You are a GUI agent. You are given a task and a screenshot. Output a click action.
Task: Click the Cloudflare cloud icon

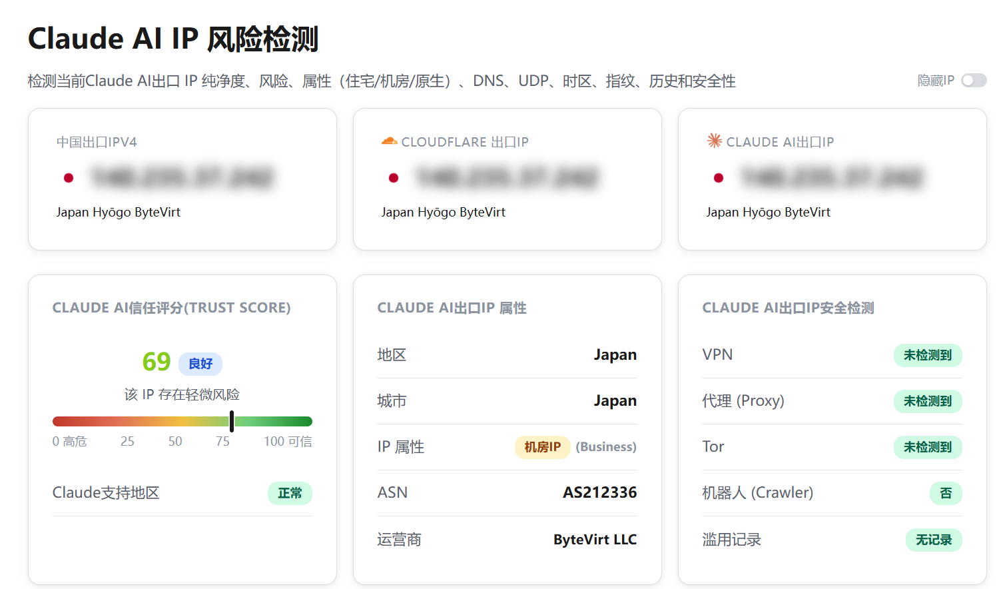coord(389,141)
